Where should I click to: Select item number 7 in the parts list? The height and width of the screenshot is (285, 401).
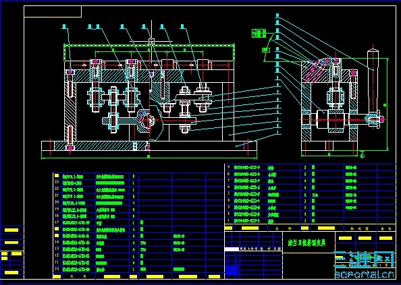[229, 181]
